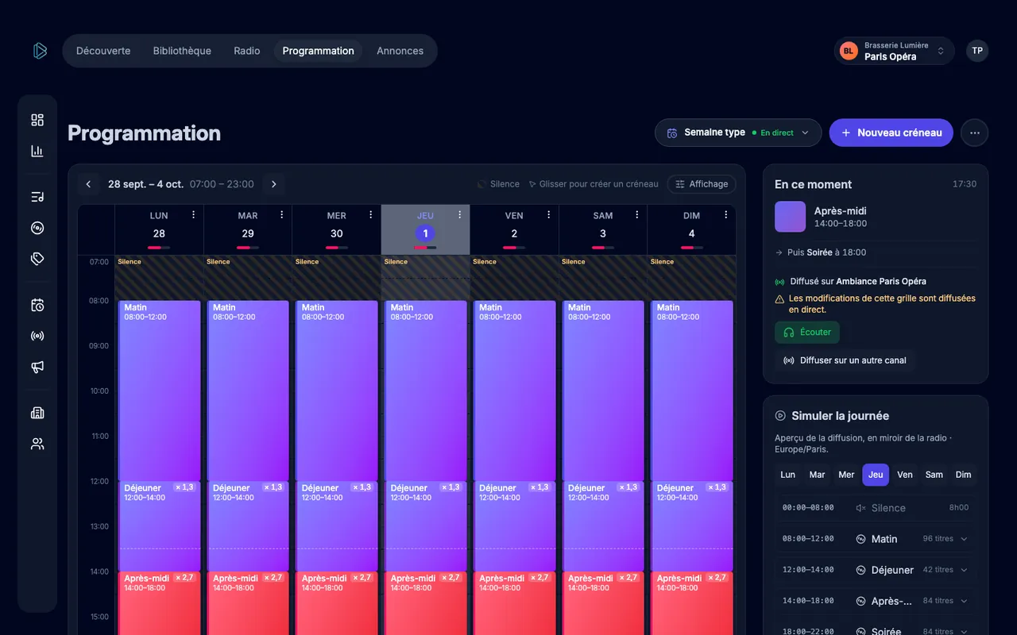Create a Nouveau créneau
The height and width of the screenshot is (635, 1017).
point(891,133)
